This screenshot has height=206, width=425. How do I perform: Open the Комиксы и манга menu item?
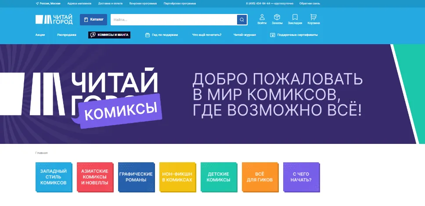pyautogui.click(x=109, y=35)
